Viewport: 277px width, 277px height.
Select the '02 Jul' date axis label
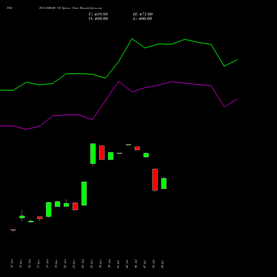point(127,264)
